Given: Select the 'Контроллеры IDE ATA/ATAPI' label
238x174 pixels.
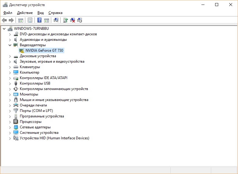Looking at the screenshot, I should click(43, 78).
